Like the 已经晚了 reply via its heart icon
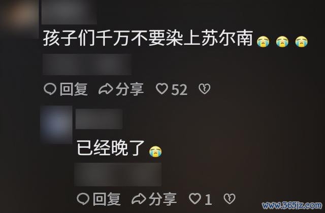 (x=195, y=198)
